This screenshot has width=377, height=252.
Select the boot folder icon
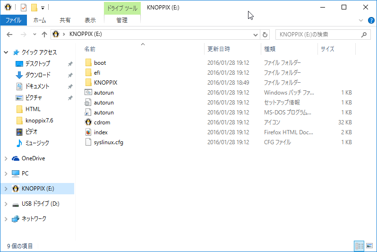pos(88,62)
